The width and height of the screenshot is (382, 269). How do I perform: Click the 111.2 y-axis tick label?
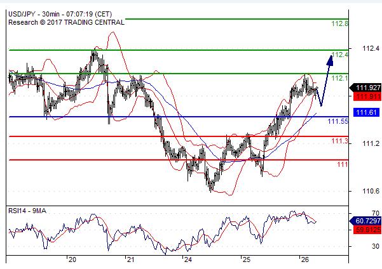pyautogui.click(x=371, y=144)
